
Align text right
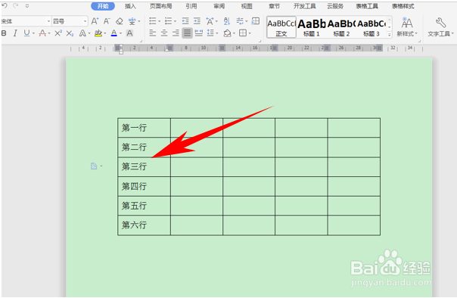pos(176,33)
